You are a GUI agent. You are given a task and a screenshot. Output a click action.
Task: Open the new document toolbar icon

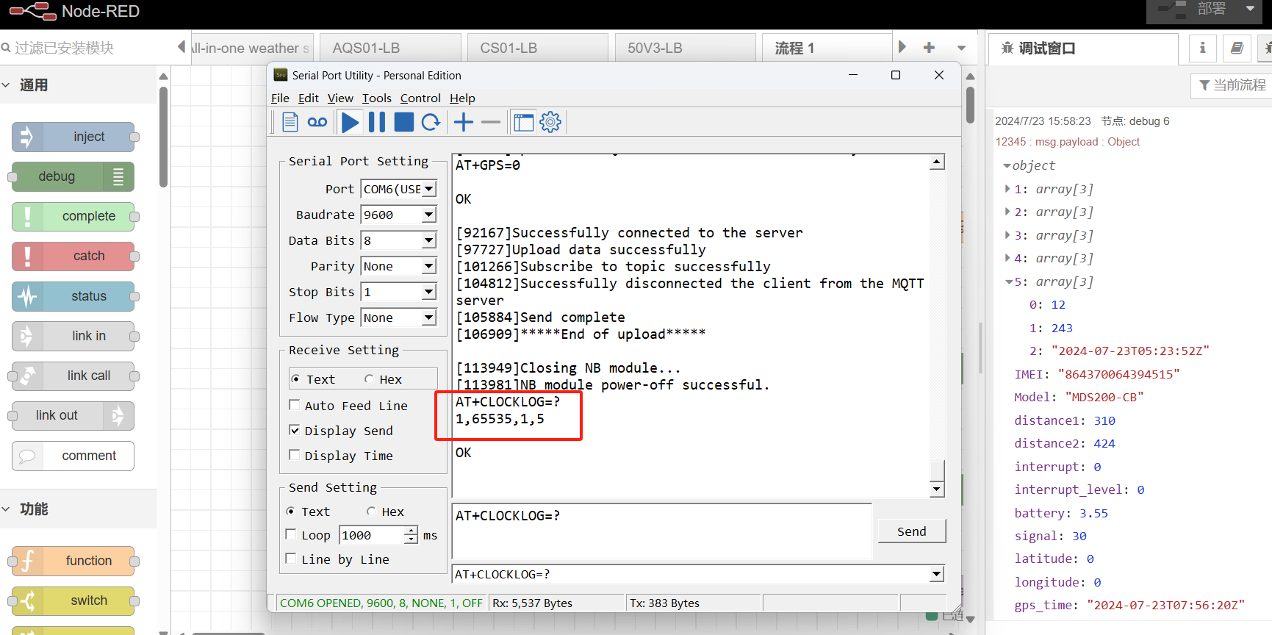[290, 122]
